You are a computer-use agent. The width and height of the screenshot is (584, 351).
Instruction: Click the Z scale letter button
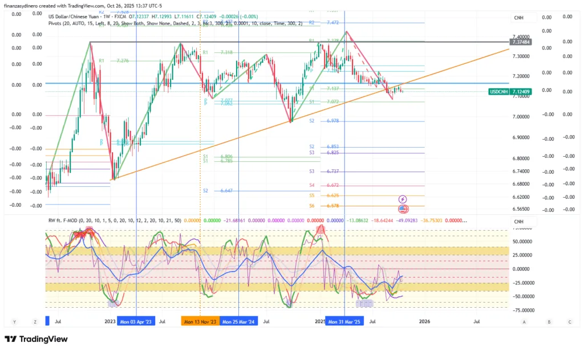(35, 322)
